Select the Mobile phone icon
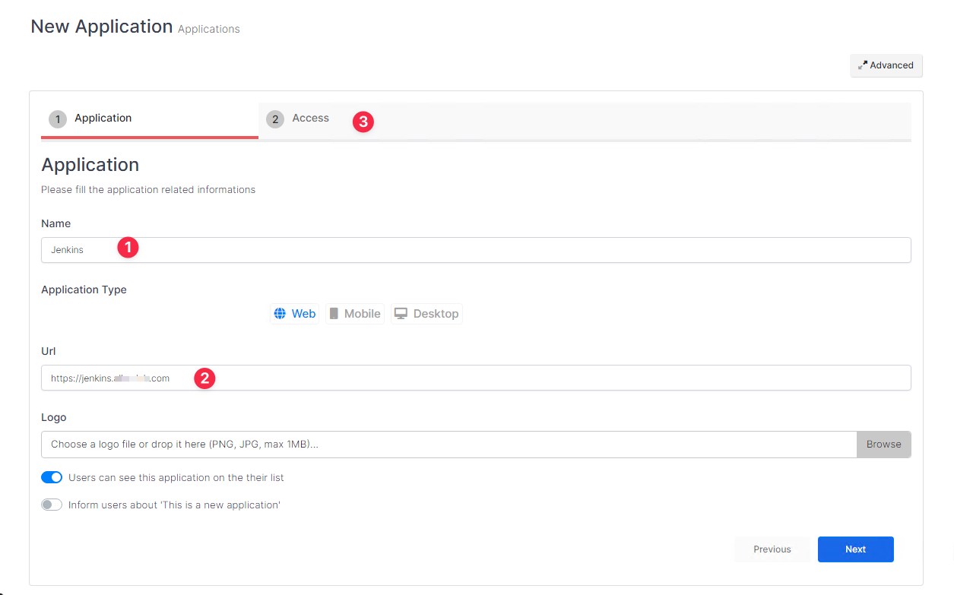 334,314
